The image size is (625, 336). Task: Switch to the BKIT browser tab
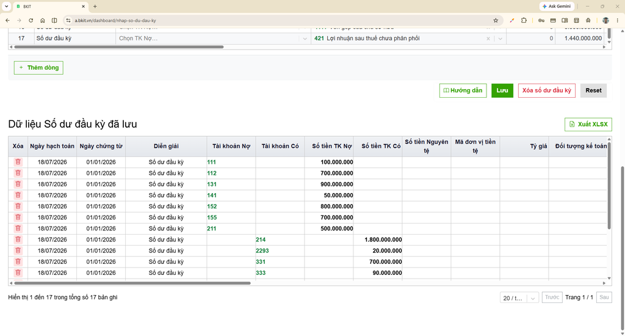click(x=50, y=6)
